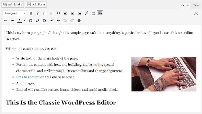Click the 'Add images.' list item
This screenshot has width=202, height=114.
[26, 83]
